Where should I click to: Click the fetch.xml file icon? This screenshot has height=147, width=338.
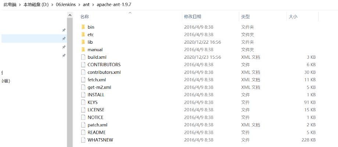coord(83,80)
